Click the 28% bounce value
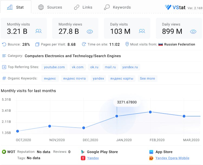 coord(26,44)
